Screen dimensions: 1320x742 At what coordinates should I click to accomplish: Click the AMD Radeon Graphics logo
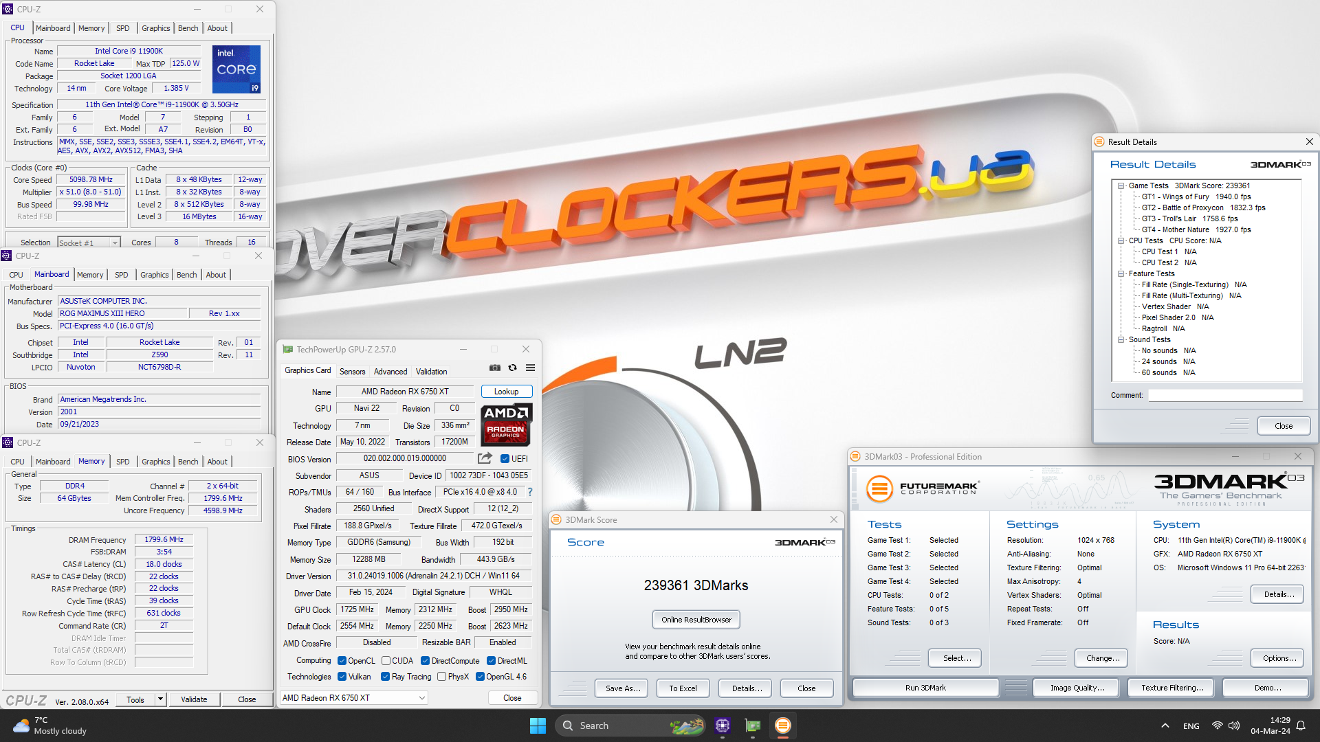point(506,425)
